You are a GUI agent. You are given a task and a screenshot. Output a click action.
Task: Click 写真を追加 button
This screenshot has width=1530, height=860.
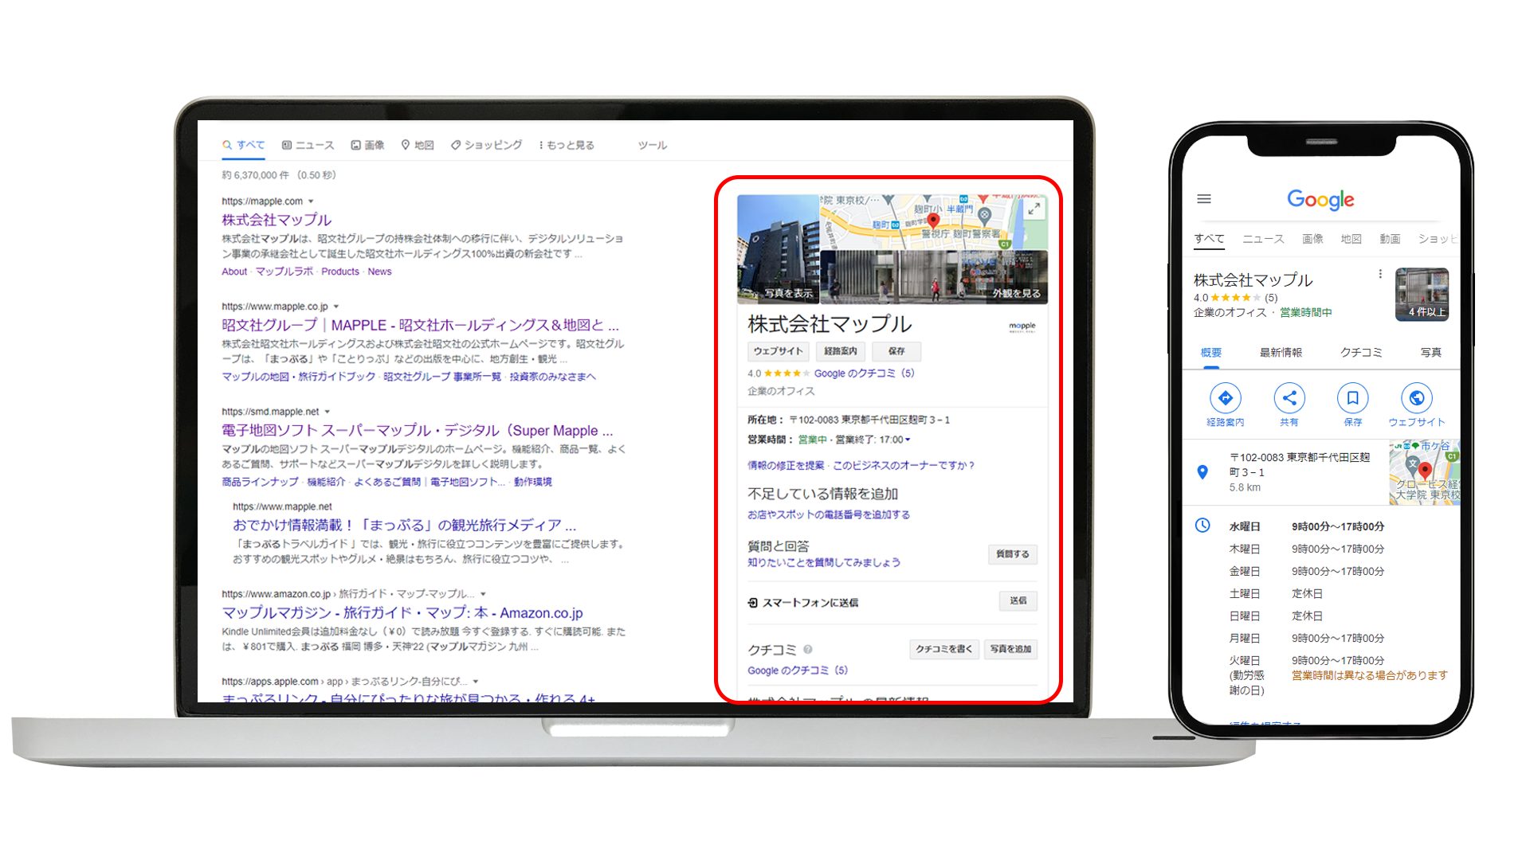tap(1010, 649)
